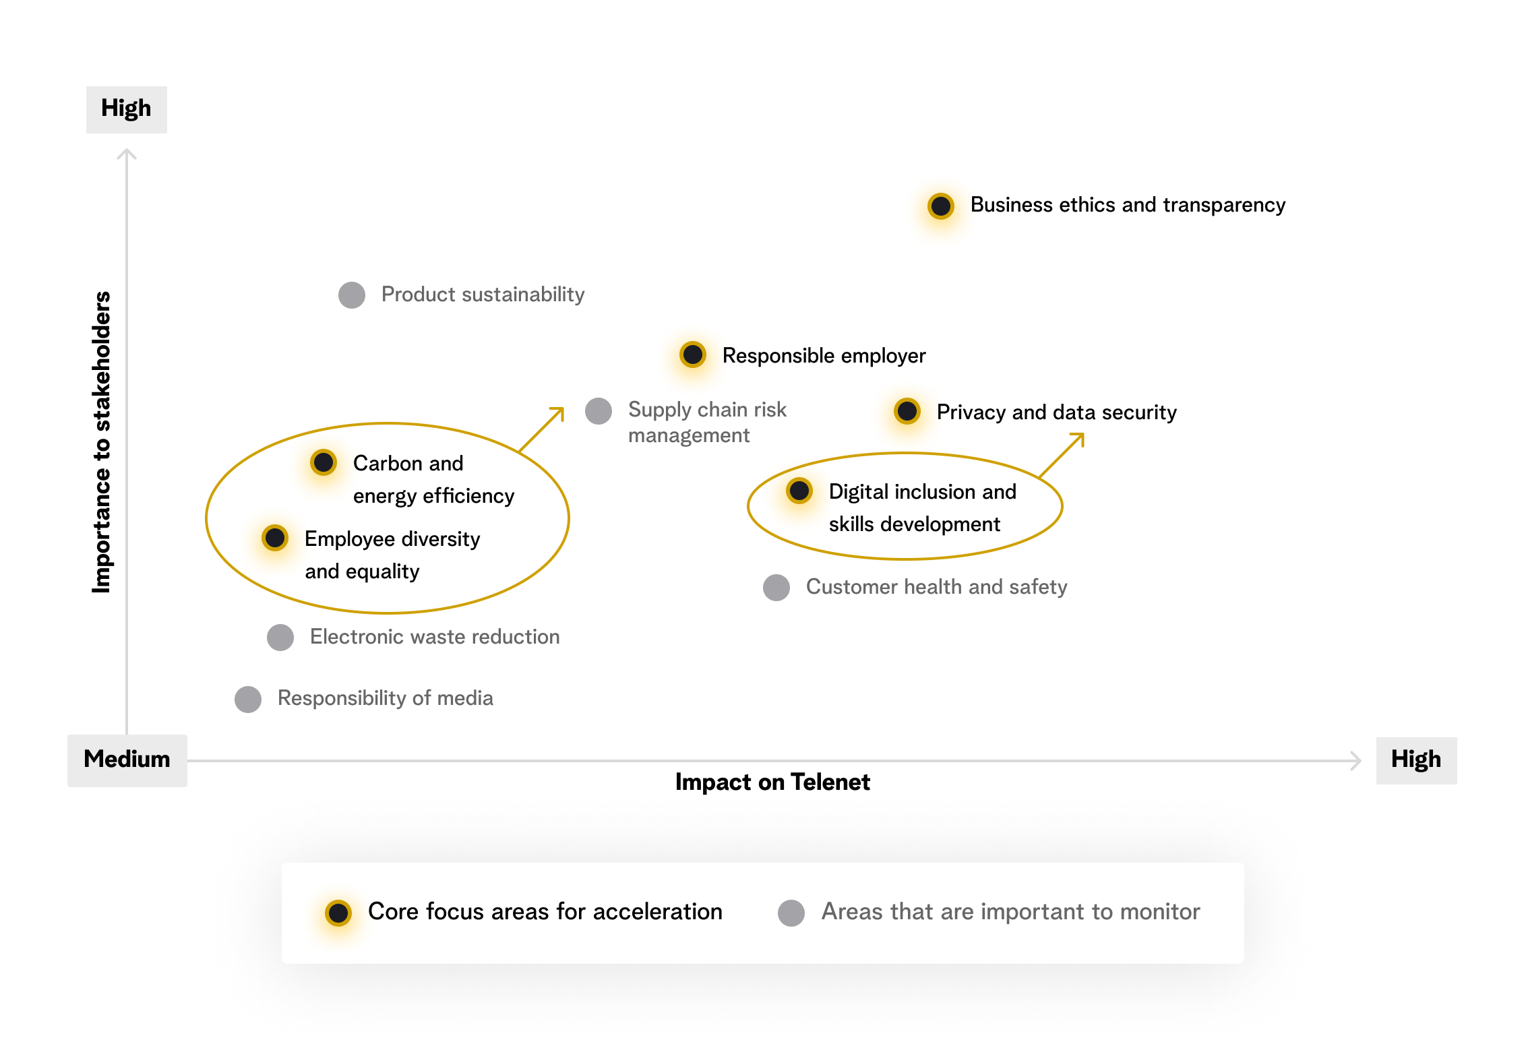Click the Business ethics and transparency dot

click(x=940, y=206)
